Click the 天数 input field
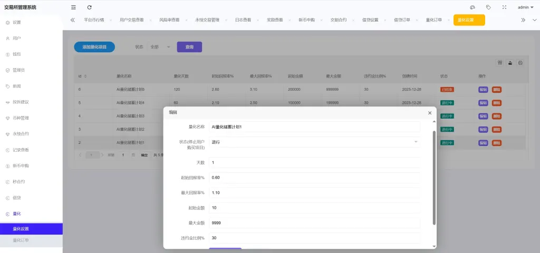 click(314, 162)
